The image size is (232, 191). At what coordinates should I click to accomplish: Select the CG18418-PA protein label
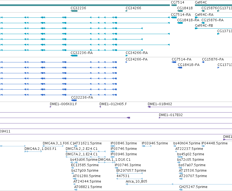(x=189, y=65)
